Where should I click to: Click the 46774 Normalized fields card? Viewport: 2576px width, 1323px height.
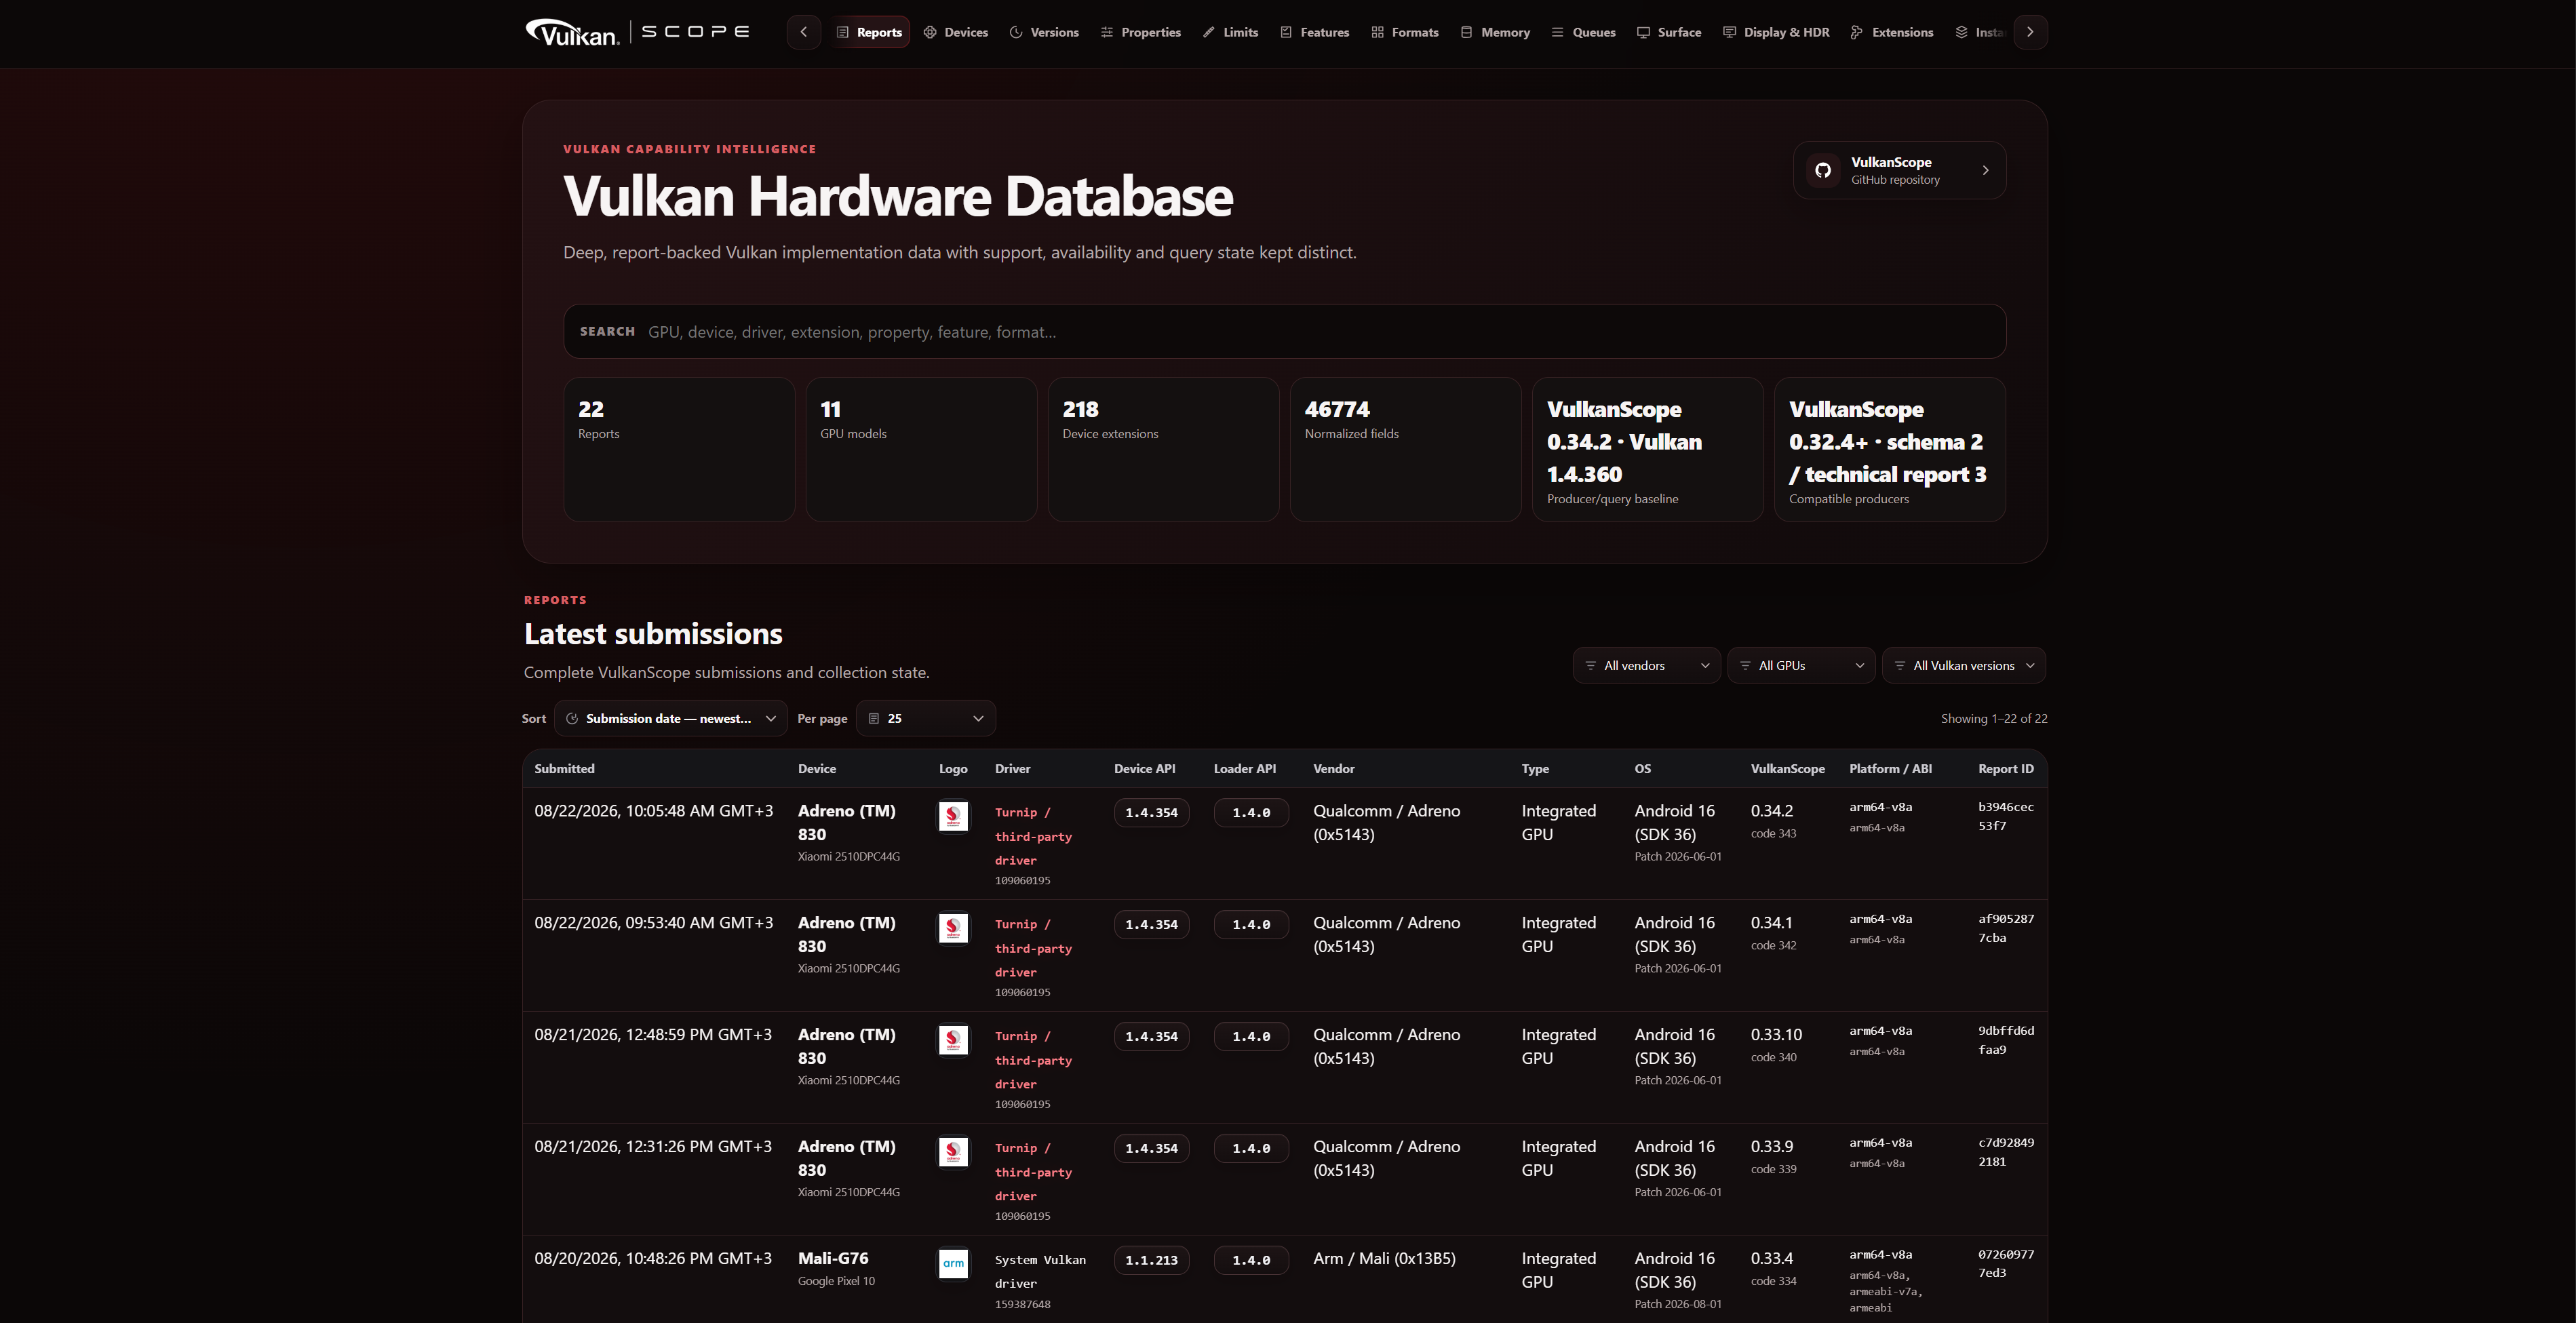click(x=1405, y=449)
